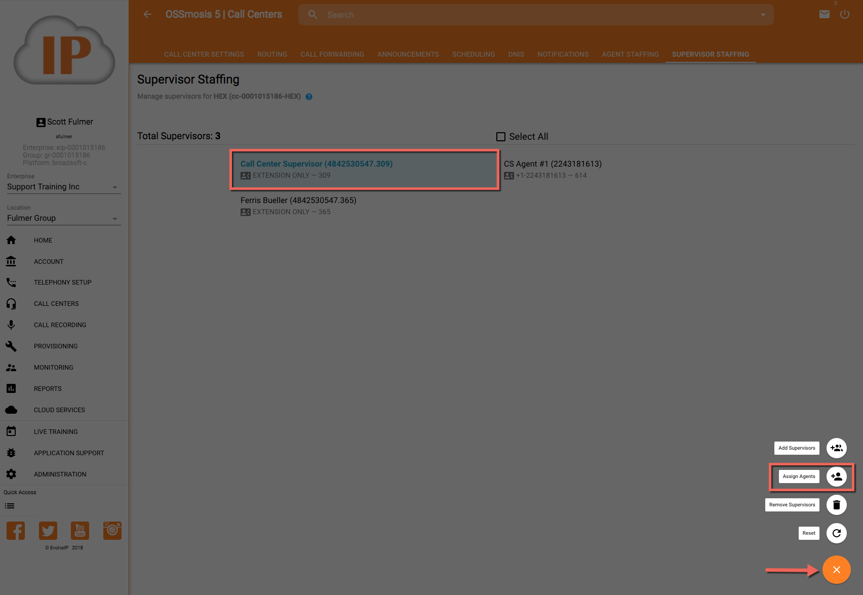The height and width of the screenshot is (595, 863).
Task: Expand the Enterprise dropdown
Action: [114, 187]
